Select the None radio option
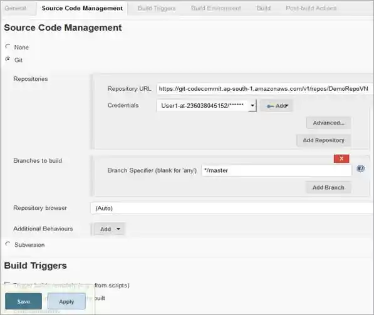 tap(8, 46)
